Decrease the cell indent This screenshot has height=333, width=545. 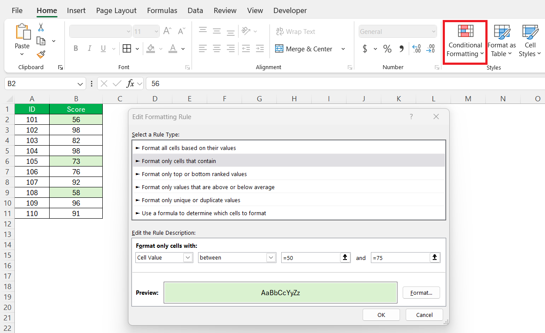(246, 49)
